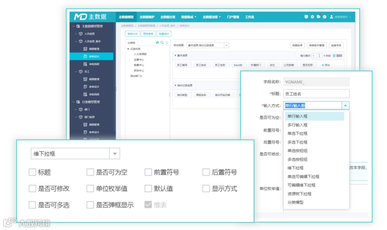Open 视图管理 under 部门信息
This screenshot has height=230, width=387.
point(92,124)
